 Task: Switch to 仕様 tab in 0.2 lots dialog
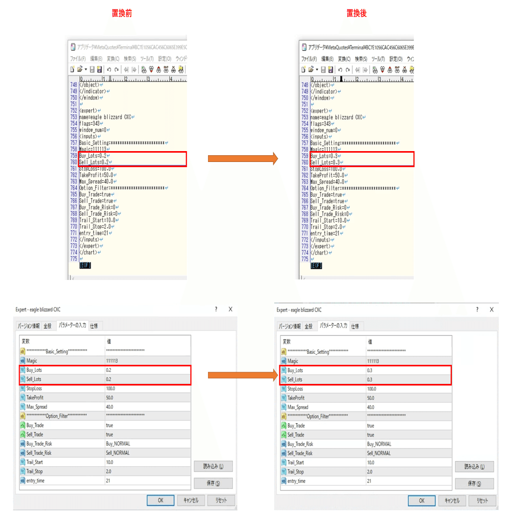[94, 326]
